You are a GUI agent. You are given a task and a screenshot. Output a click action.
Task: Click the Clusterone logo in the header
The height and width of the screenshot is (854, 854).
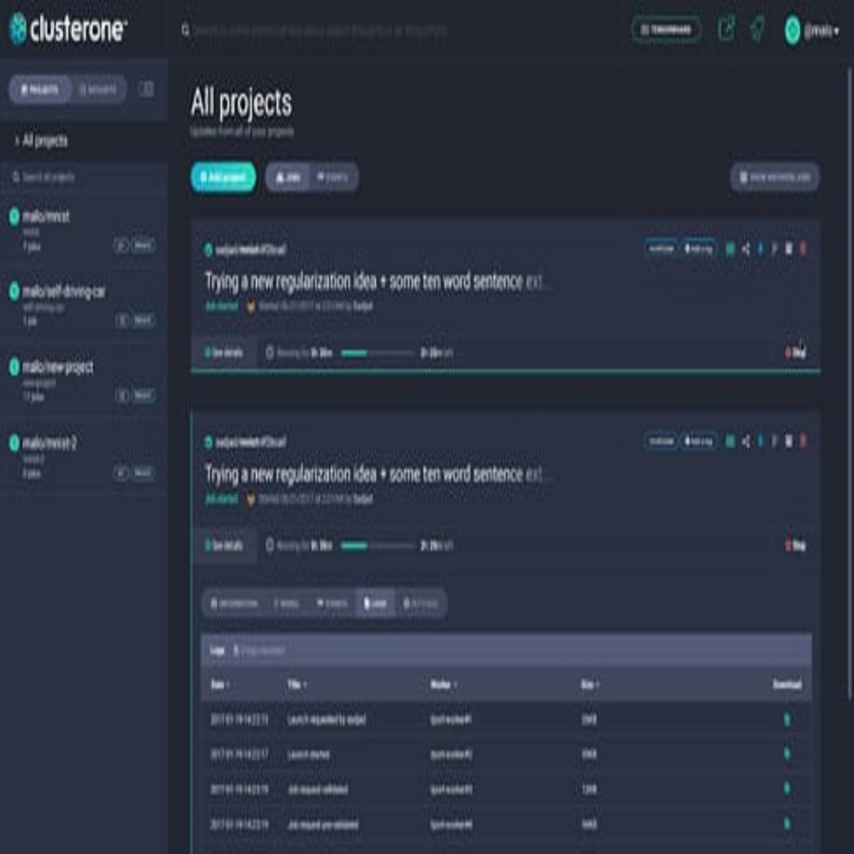point(68,29)
